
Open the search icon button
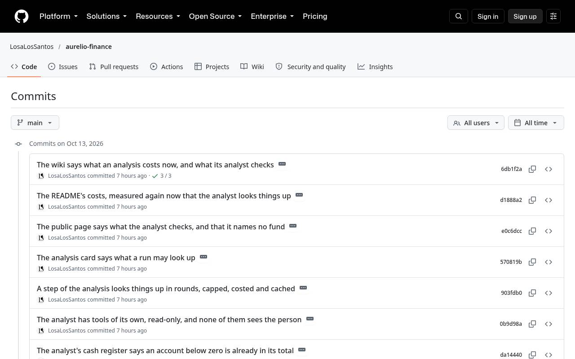pyautogui.click(x=459, y=16)
